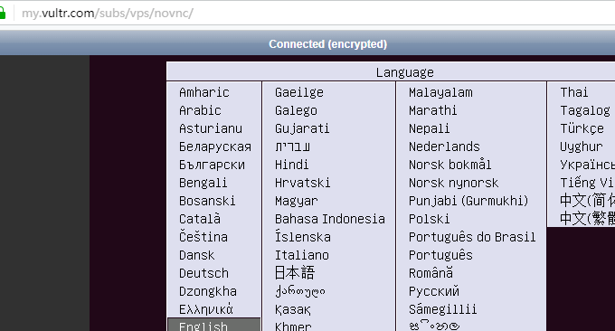
Task: Choose 日本語 language
Action: (x=295, y=272)
